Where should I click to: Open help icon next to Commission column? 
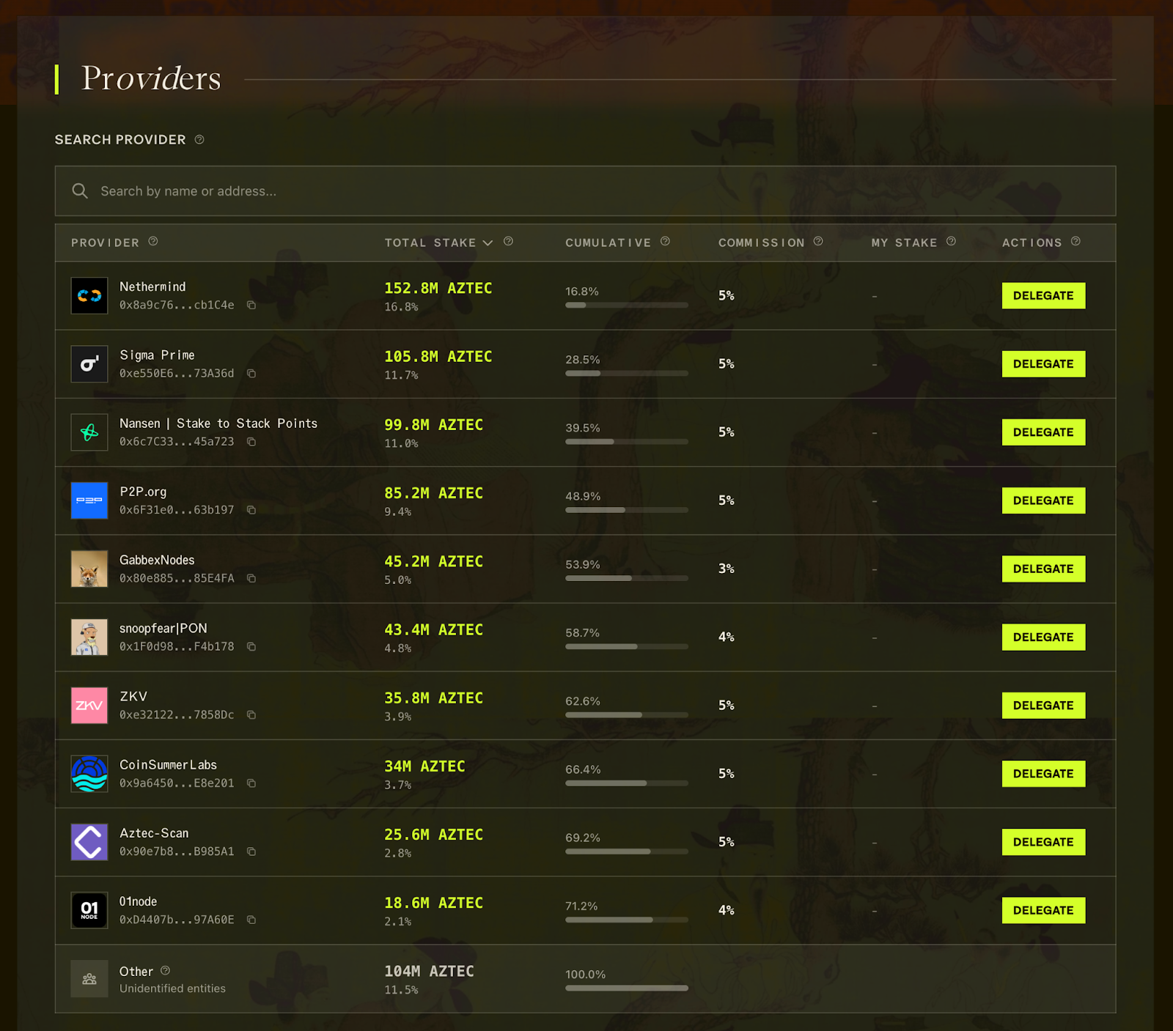[818, 241]
